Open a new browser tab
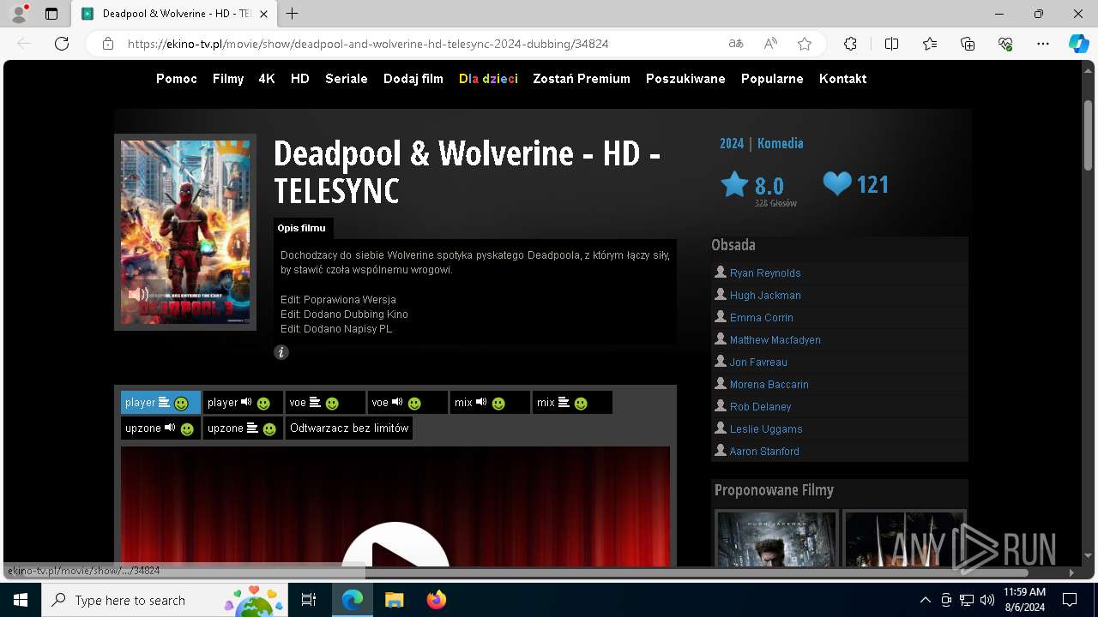Screen dimensions: 1098x617 [293, 14]
